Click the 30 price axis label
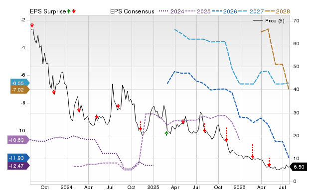Screen dimensions: 319x190 pyautogui.click(x=296, y=113)
